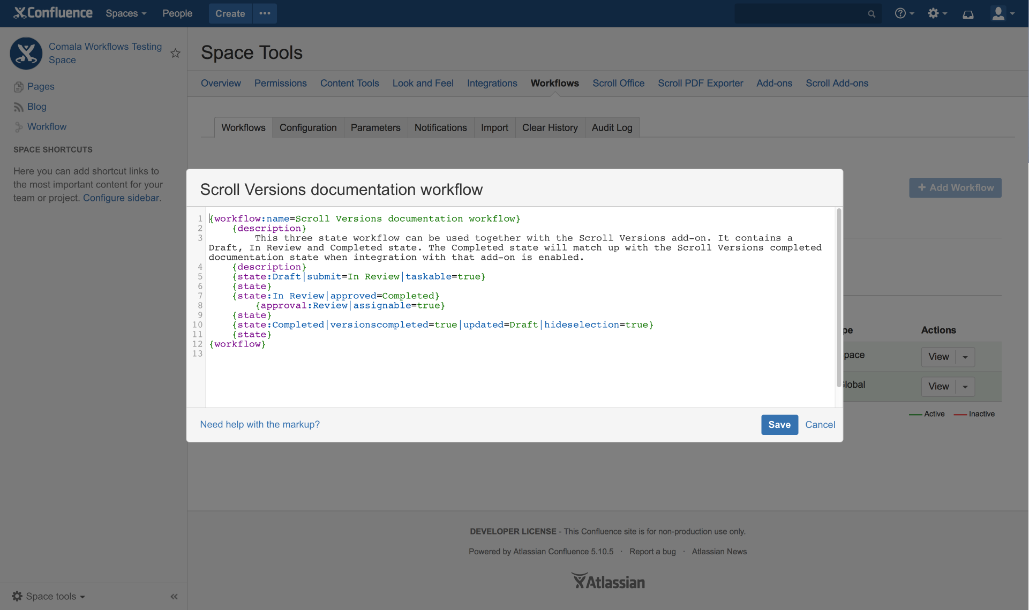
Task: Open the Scroll PDF Exporter tab
Action: pos(701,83)
